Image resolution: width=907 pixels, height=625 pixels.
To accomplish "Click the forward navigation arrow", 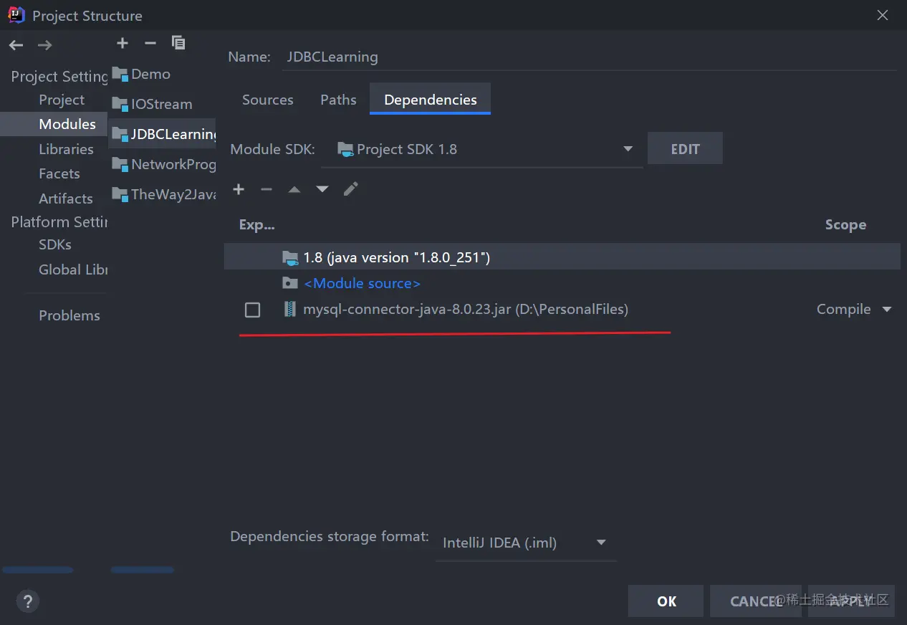I will click(x=44, y=45).
